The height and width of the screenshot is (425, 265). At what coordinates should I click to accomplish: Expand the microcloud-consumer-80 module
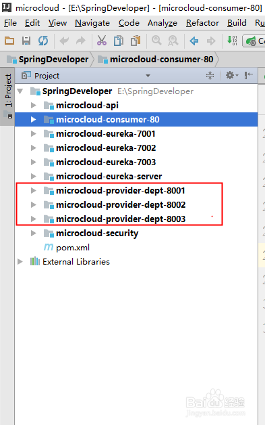[33, 119]
